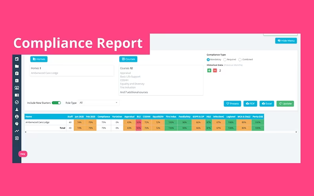Viewport: 314px width, 196px height.
Task: Click the clipboard icon in sidebar
Action: [17, 73]
